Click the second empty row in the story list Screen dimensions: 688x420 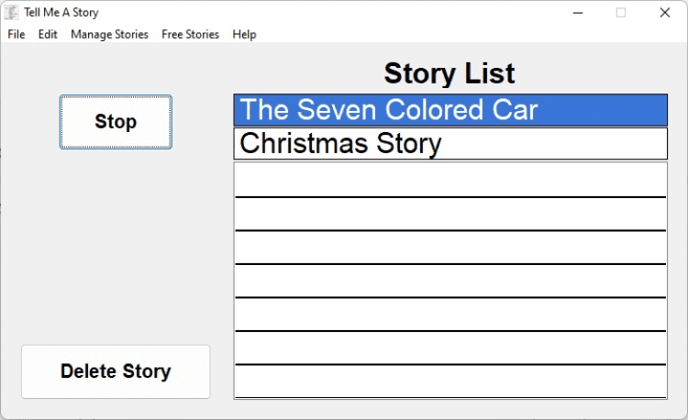[449, 214]
